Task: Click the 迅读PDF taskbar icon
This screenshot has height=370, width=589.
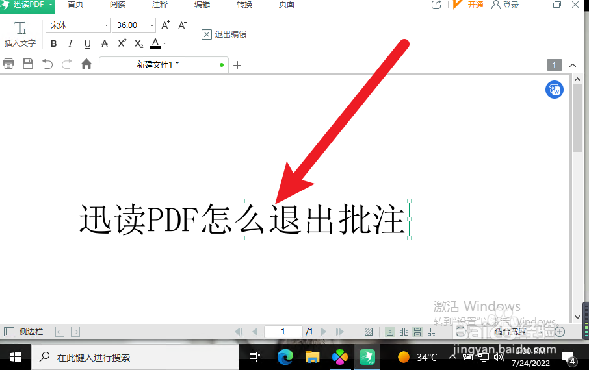Action: coord(367,357)
